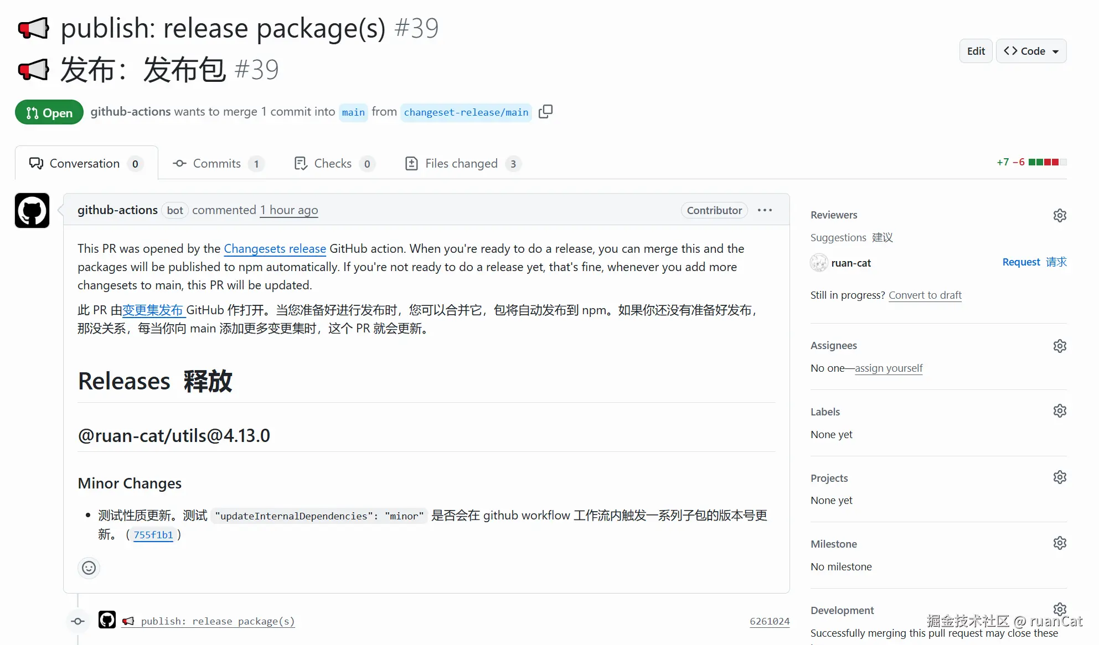Add an emoji reaction to comment
This screenshot has height=645, width=1099.
pyautogui.click(x=89, y=568)
